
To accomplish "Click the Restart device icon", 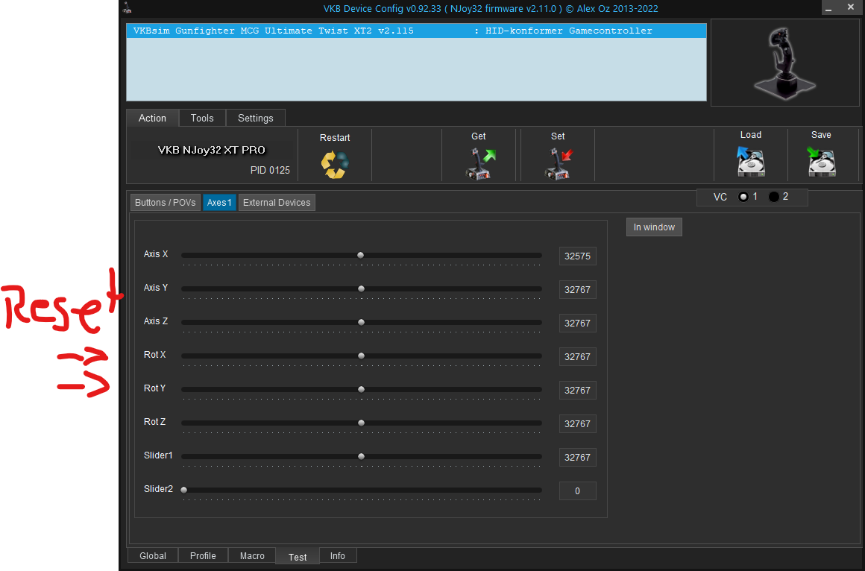I will (x=334, y=164).
